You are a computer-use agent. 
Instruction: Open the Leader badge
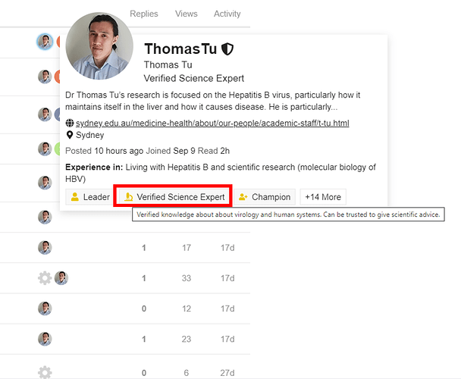90,197
